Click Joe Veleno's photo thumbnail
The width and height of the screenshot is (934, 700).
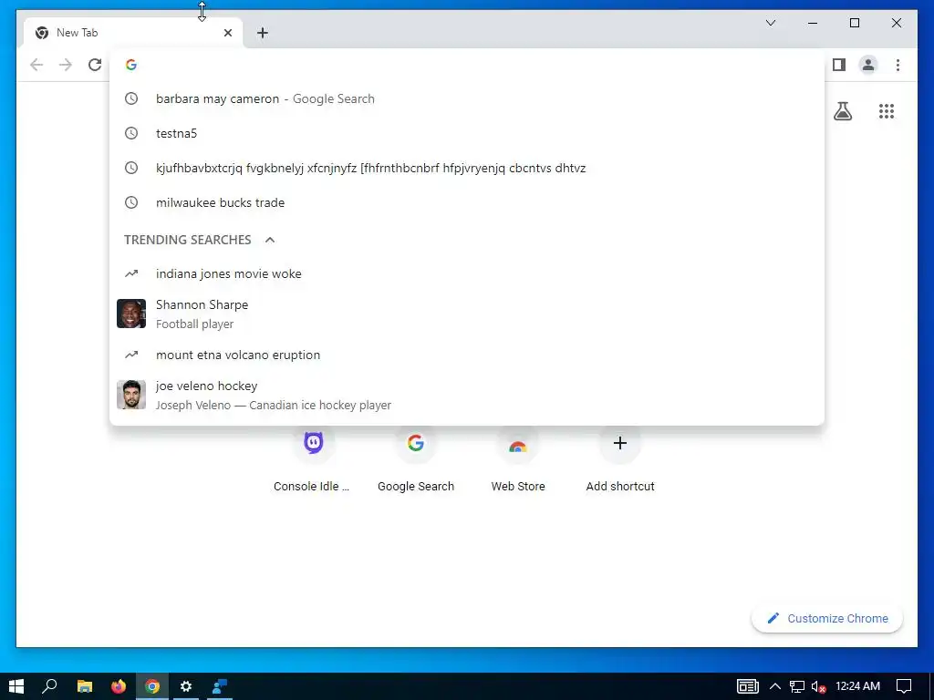[x=131, y=395]
